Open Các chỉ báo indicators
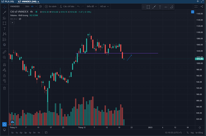This screenshot has width=206, height=136. 67,7
